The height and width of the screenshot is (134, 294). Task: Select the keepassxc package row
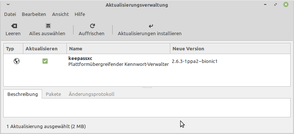tap(147, 61)
